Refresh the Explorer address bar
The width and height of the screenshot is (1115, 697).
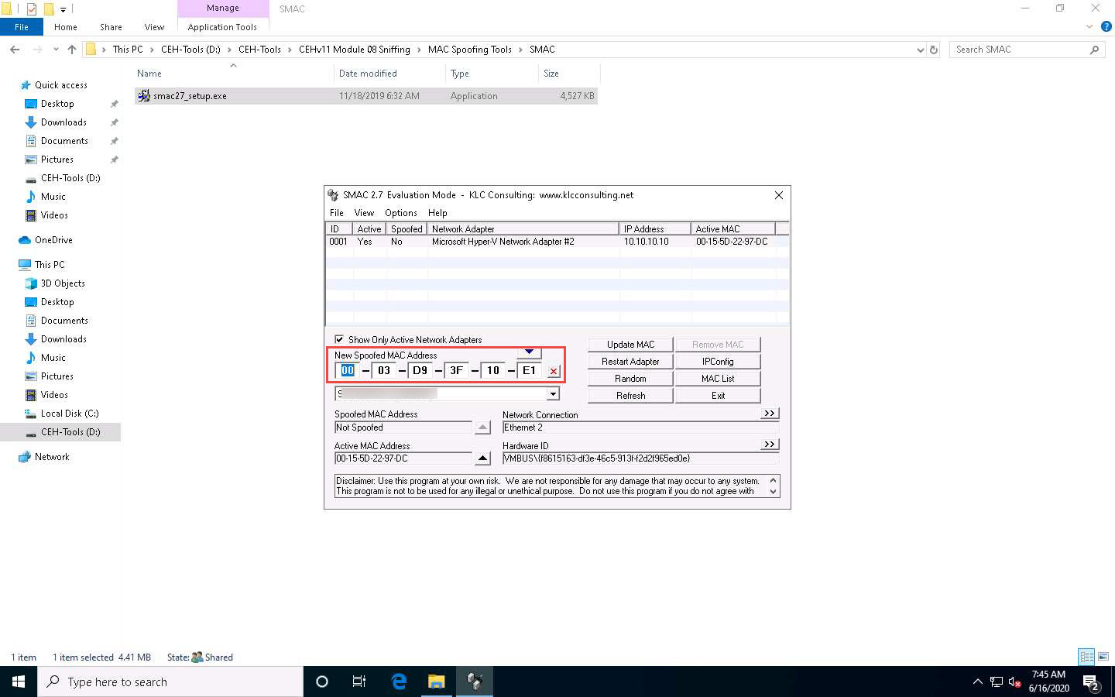934,50
